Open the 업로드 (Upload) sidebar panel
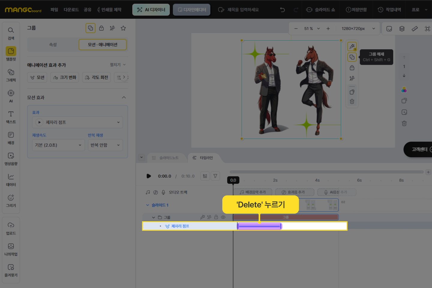The width and height of the screenshot is (432, 288). tap(11, 228)
